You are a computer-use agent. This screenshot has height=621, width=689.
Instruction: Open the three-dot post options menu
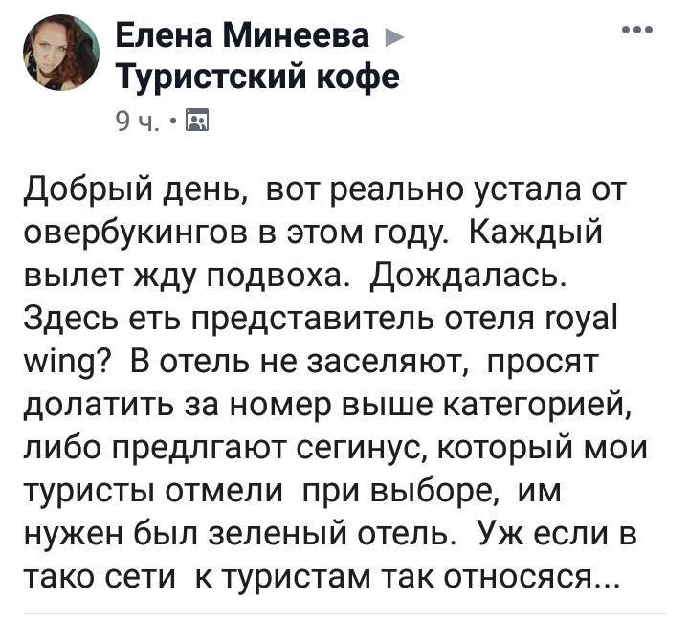click(x=637, y=30)
